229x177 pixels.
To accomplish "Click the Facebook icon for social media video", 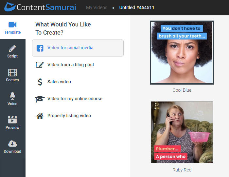I will tap(40, 48).
